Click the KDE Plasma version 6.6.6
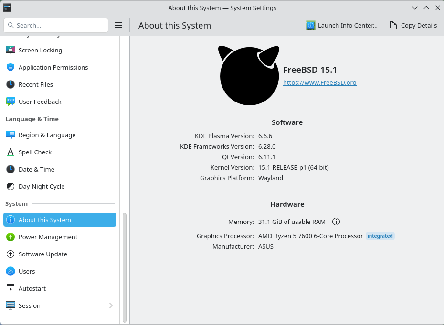Viewport: 444px width, 325px height. coord(265,136)
